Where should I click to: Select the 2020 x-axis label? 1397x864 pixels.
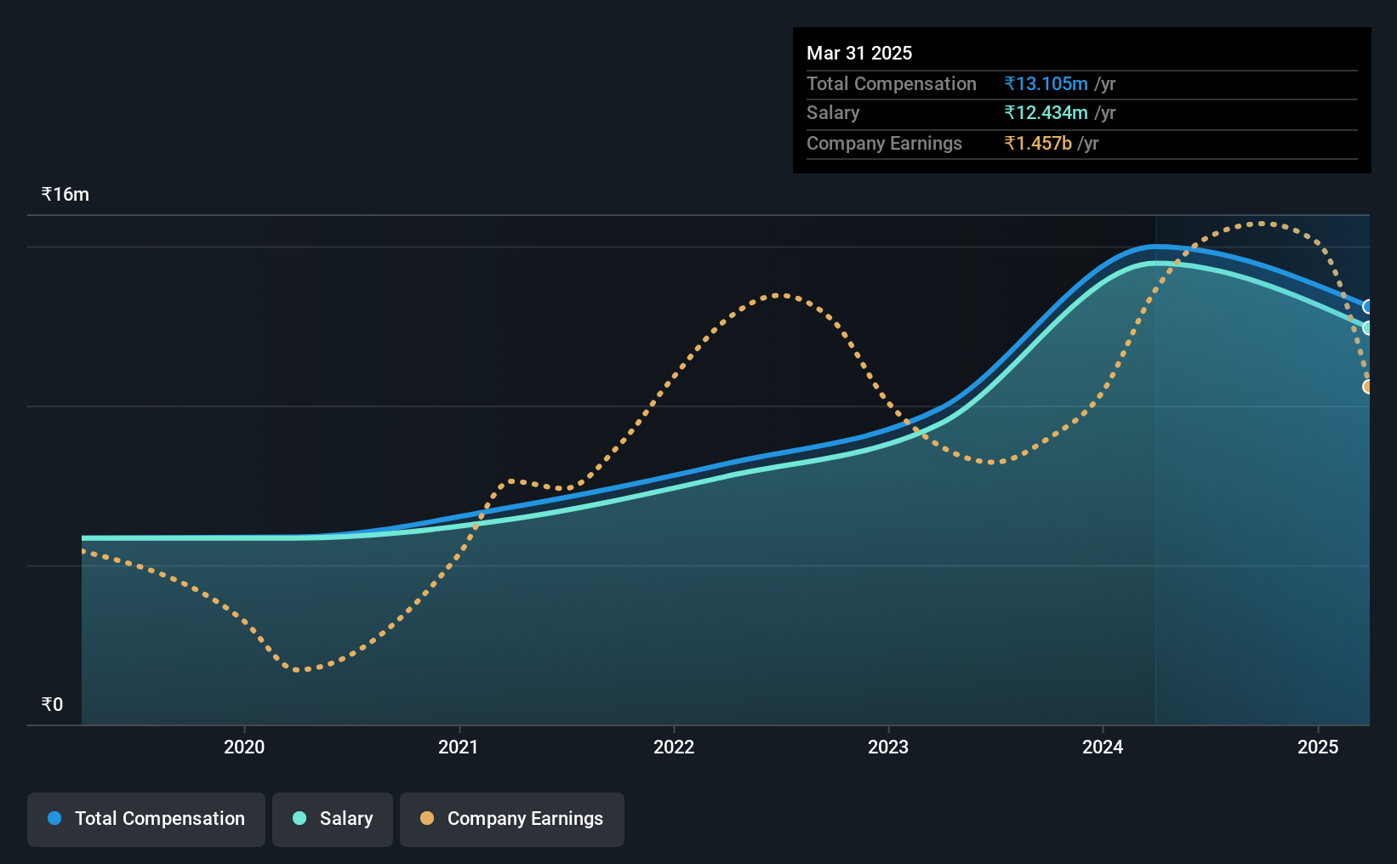[244, 747]
